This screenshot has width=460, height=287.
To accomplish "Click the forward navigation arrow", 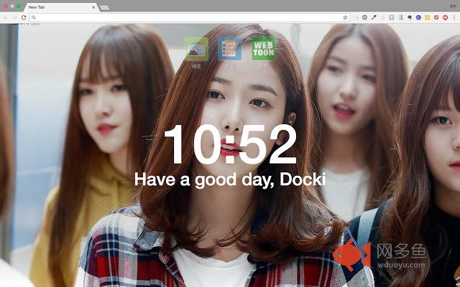I will (14, 17).
